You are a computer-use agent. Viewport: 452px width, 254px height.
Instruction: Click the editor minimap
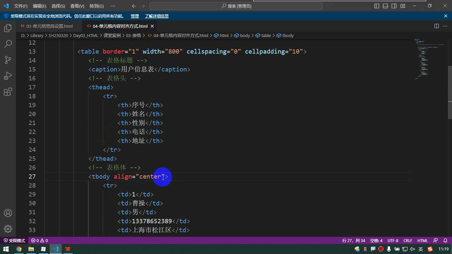click(x=429, y=59)
